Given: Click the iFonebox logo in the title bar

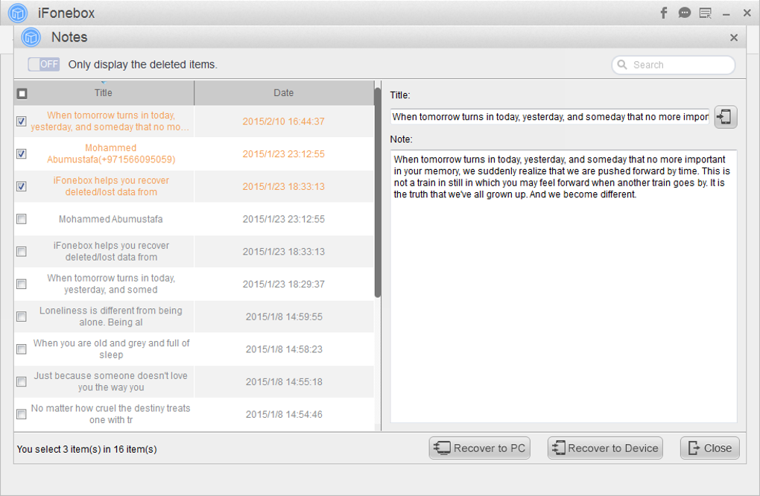Looking at the screenshot, I should click(x=16, y=12).
